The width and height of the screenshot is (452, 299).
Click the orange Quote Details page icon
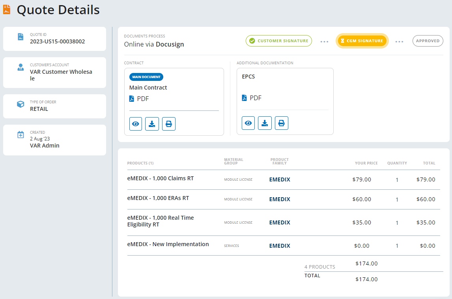point(7,9)
